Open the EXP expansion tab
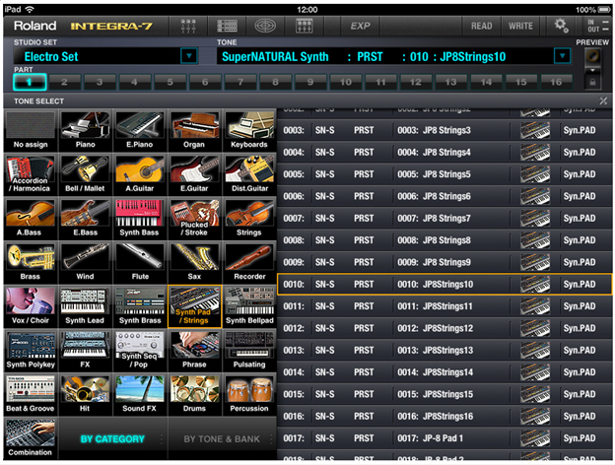 [361, 26]
